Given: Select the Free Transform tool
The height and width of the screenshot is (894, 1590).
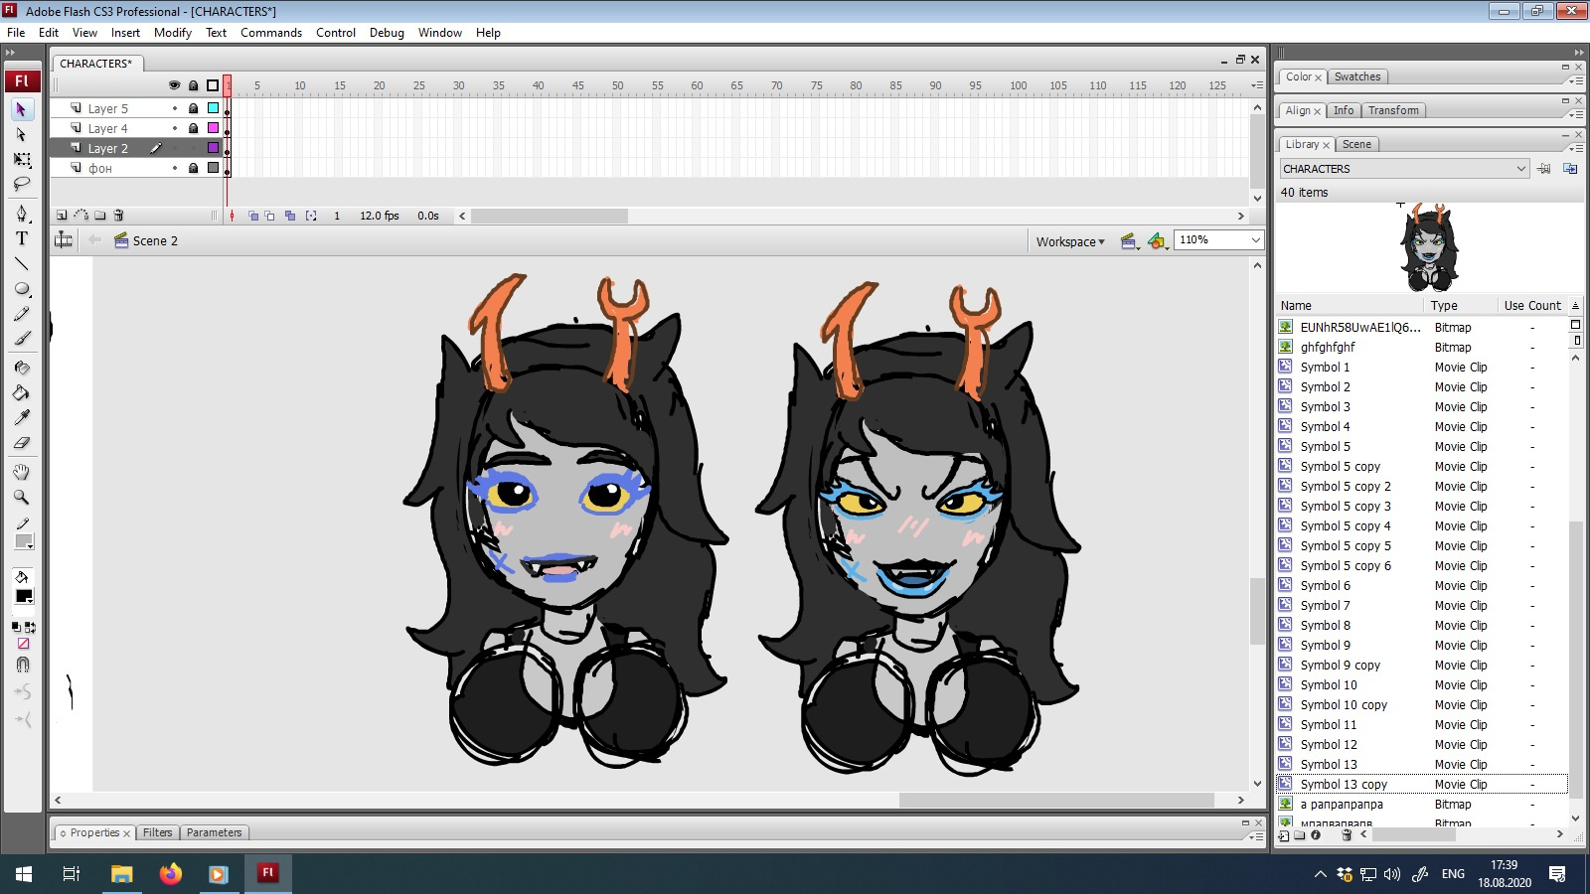Looking at the screenshot, I should pyautogui.click(x=22, y=159).
